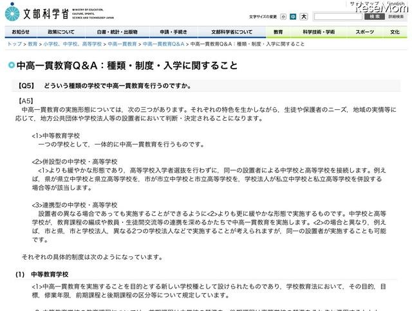The width and height of the screenshot is (412, 311).
Task: Go to 教育 breadcrumb link
Action: coord(33,44)
